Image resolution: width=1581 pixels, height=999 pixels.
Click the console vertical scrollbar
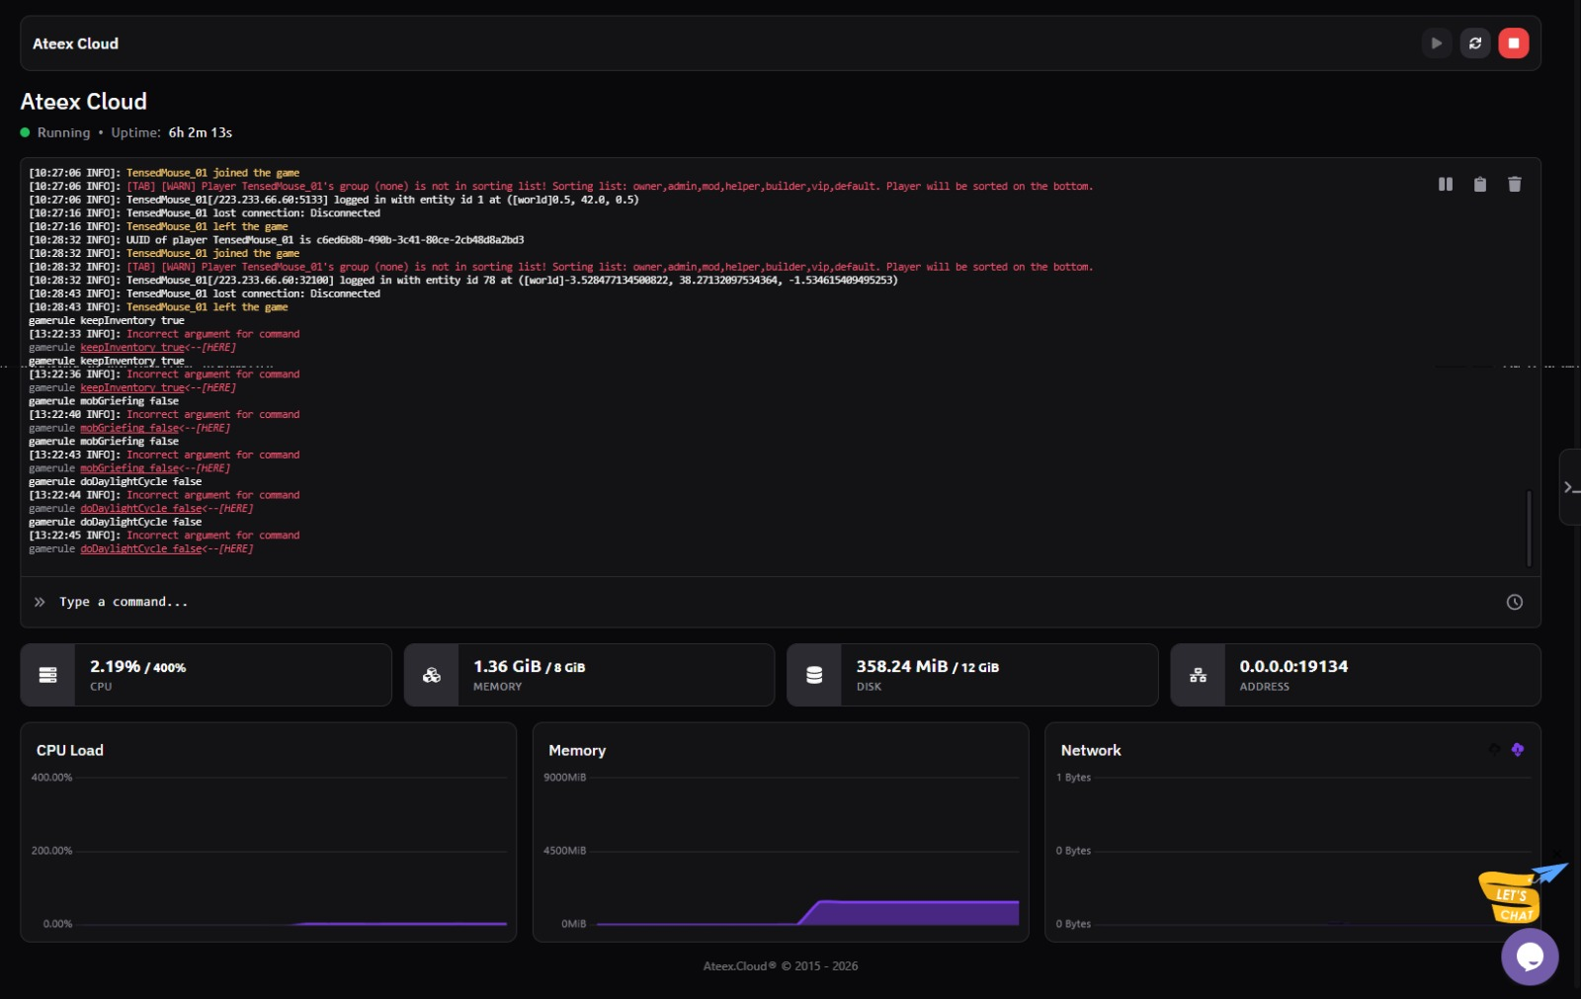tap(1529, 528)
